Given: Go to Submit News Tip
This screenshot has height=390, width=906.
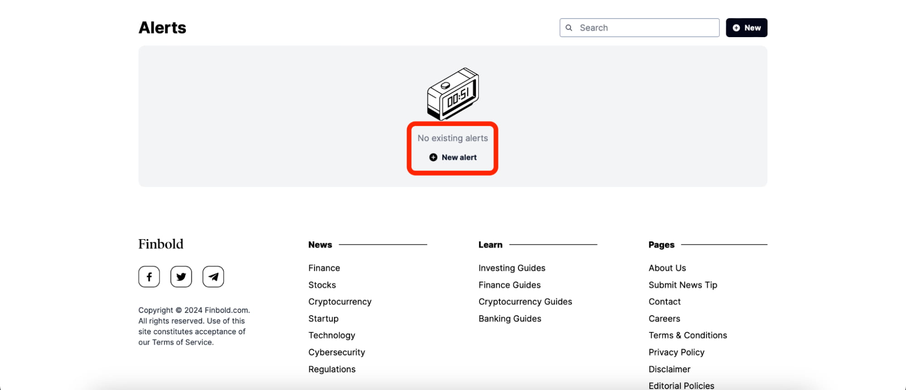Looking at the screenshot, I should coord(683,285).
